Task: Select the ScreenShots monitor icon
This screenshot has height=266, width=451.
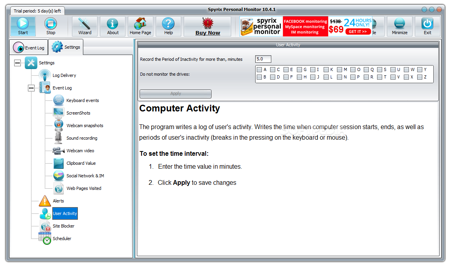Action: click(58, 113)
